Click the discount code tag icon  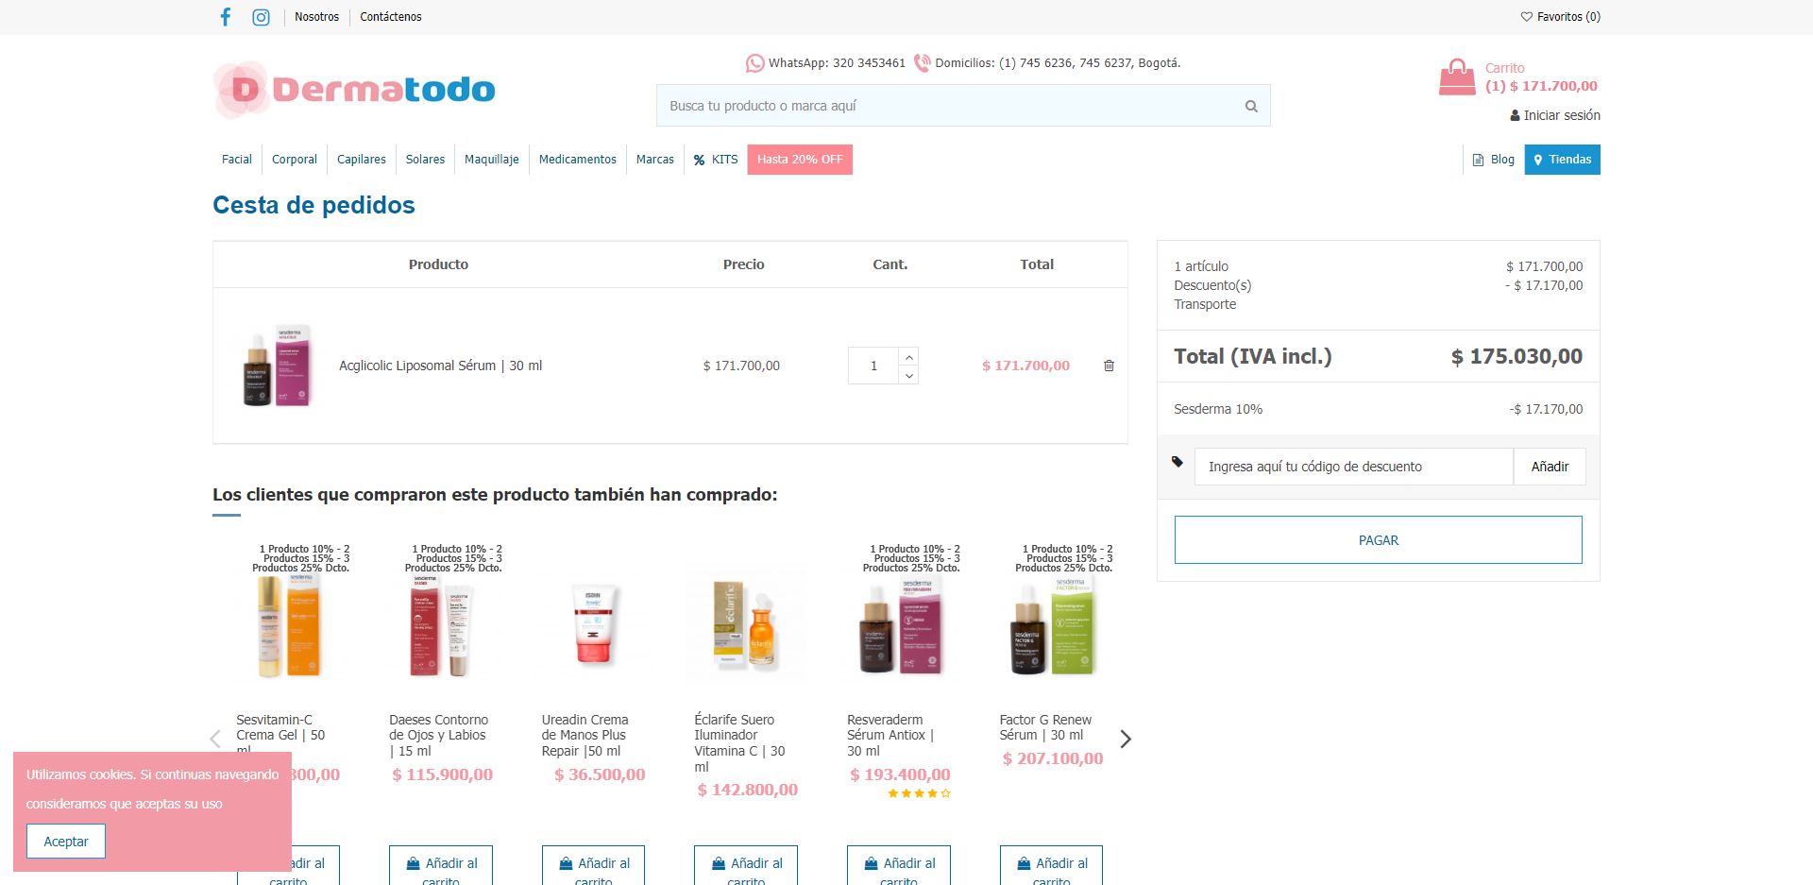point(1178,462)
